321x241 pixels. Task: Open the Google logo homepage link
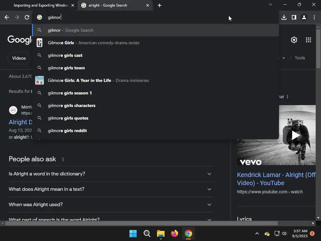[x=20, y=39]
